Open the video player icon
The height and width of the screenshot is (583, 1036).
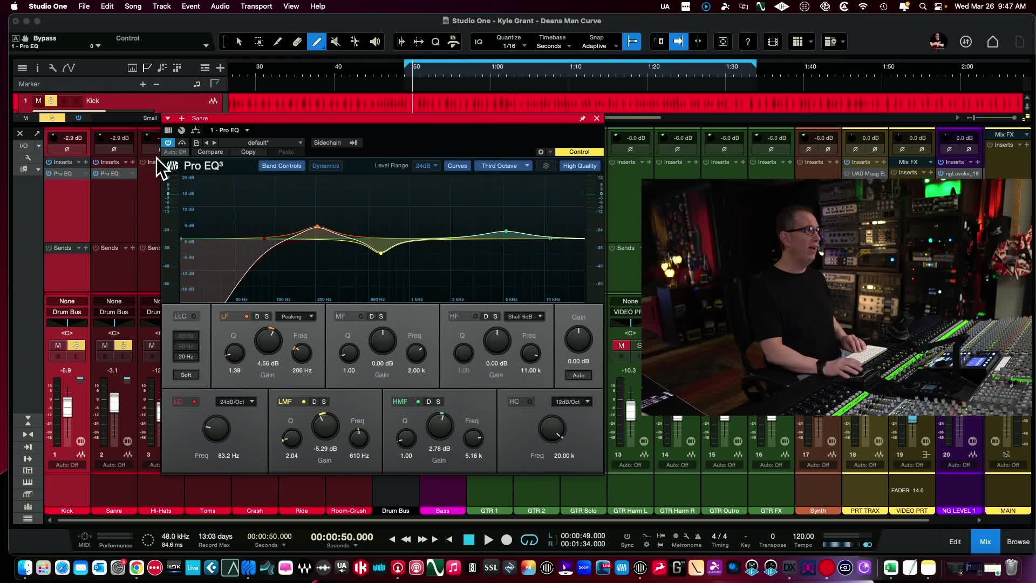(773, 42)
